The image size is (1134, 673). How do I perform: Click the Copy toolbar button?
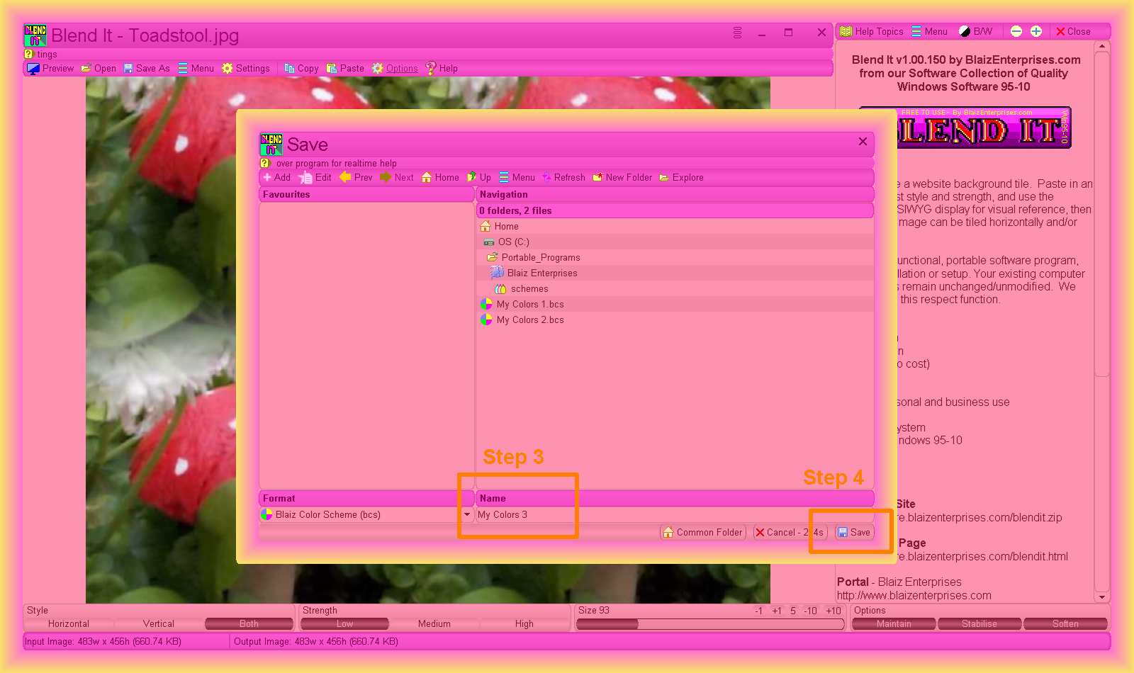coord(301,69)
